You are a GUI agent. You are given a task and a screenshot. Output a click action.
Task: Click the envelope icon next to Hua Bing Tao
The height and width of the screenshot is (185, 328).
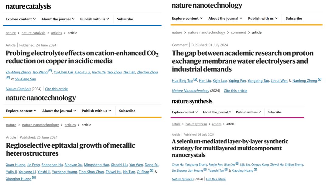(x=195, y=79)
